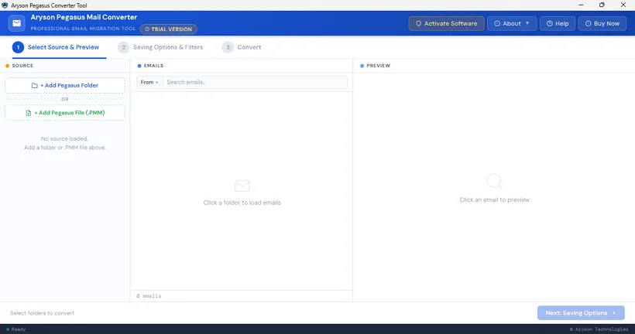Viewport: 635px width, 334px height.
Task: Close the Aryson Pegasus Converter Tool window
Action: [x=623, y=5]
